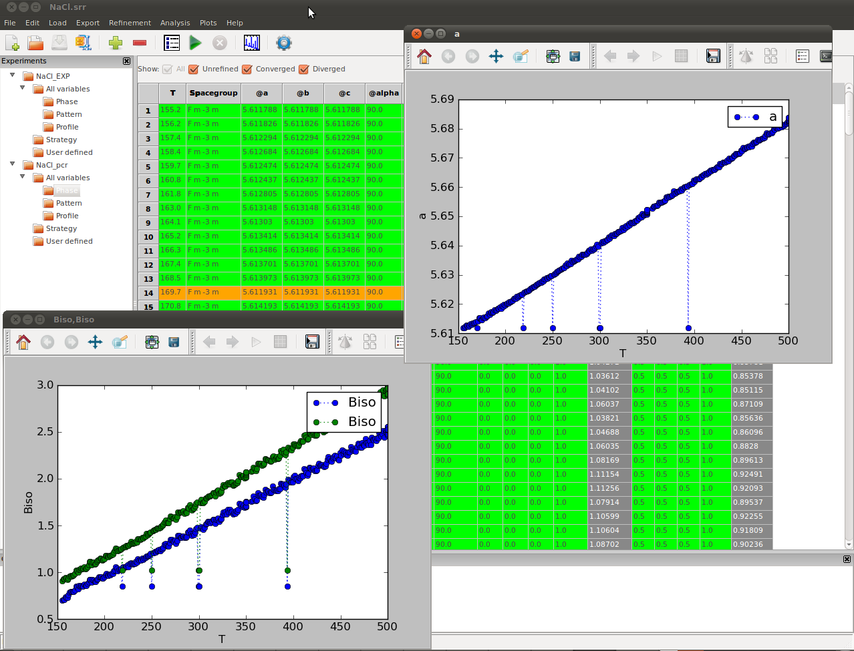Open the Refinement menu
The width and height of the screenshot is (854, 651).
[130, 23]
